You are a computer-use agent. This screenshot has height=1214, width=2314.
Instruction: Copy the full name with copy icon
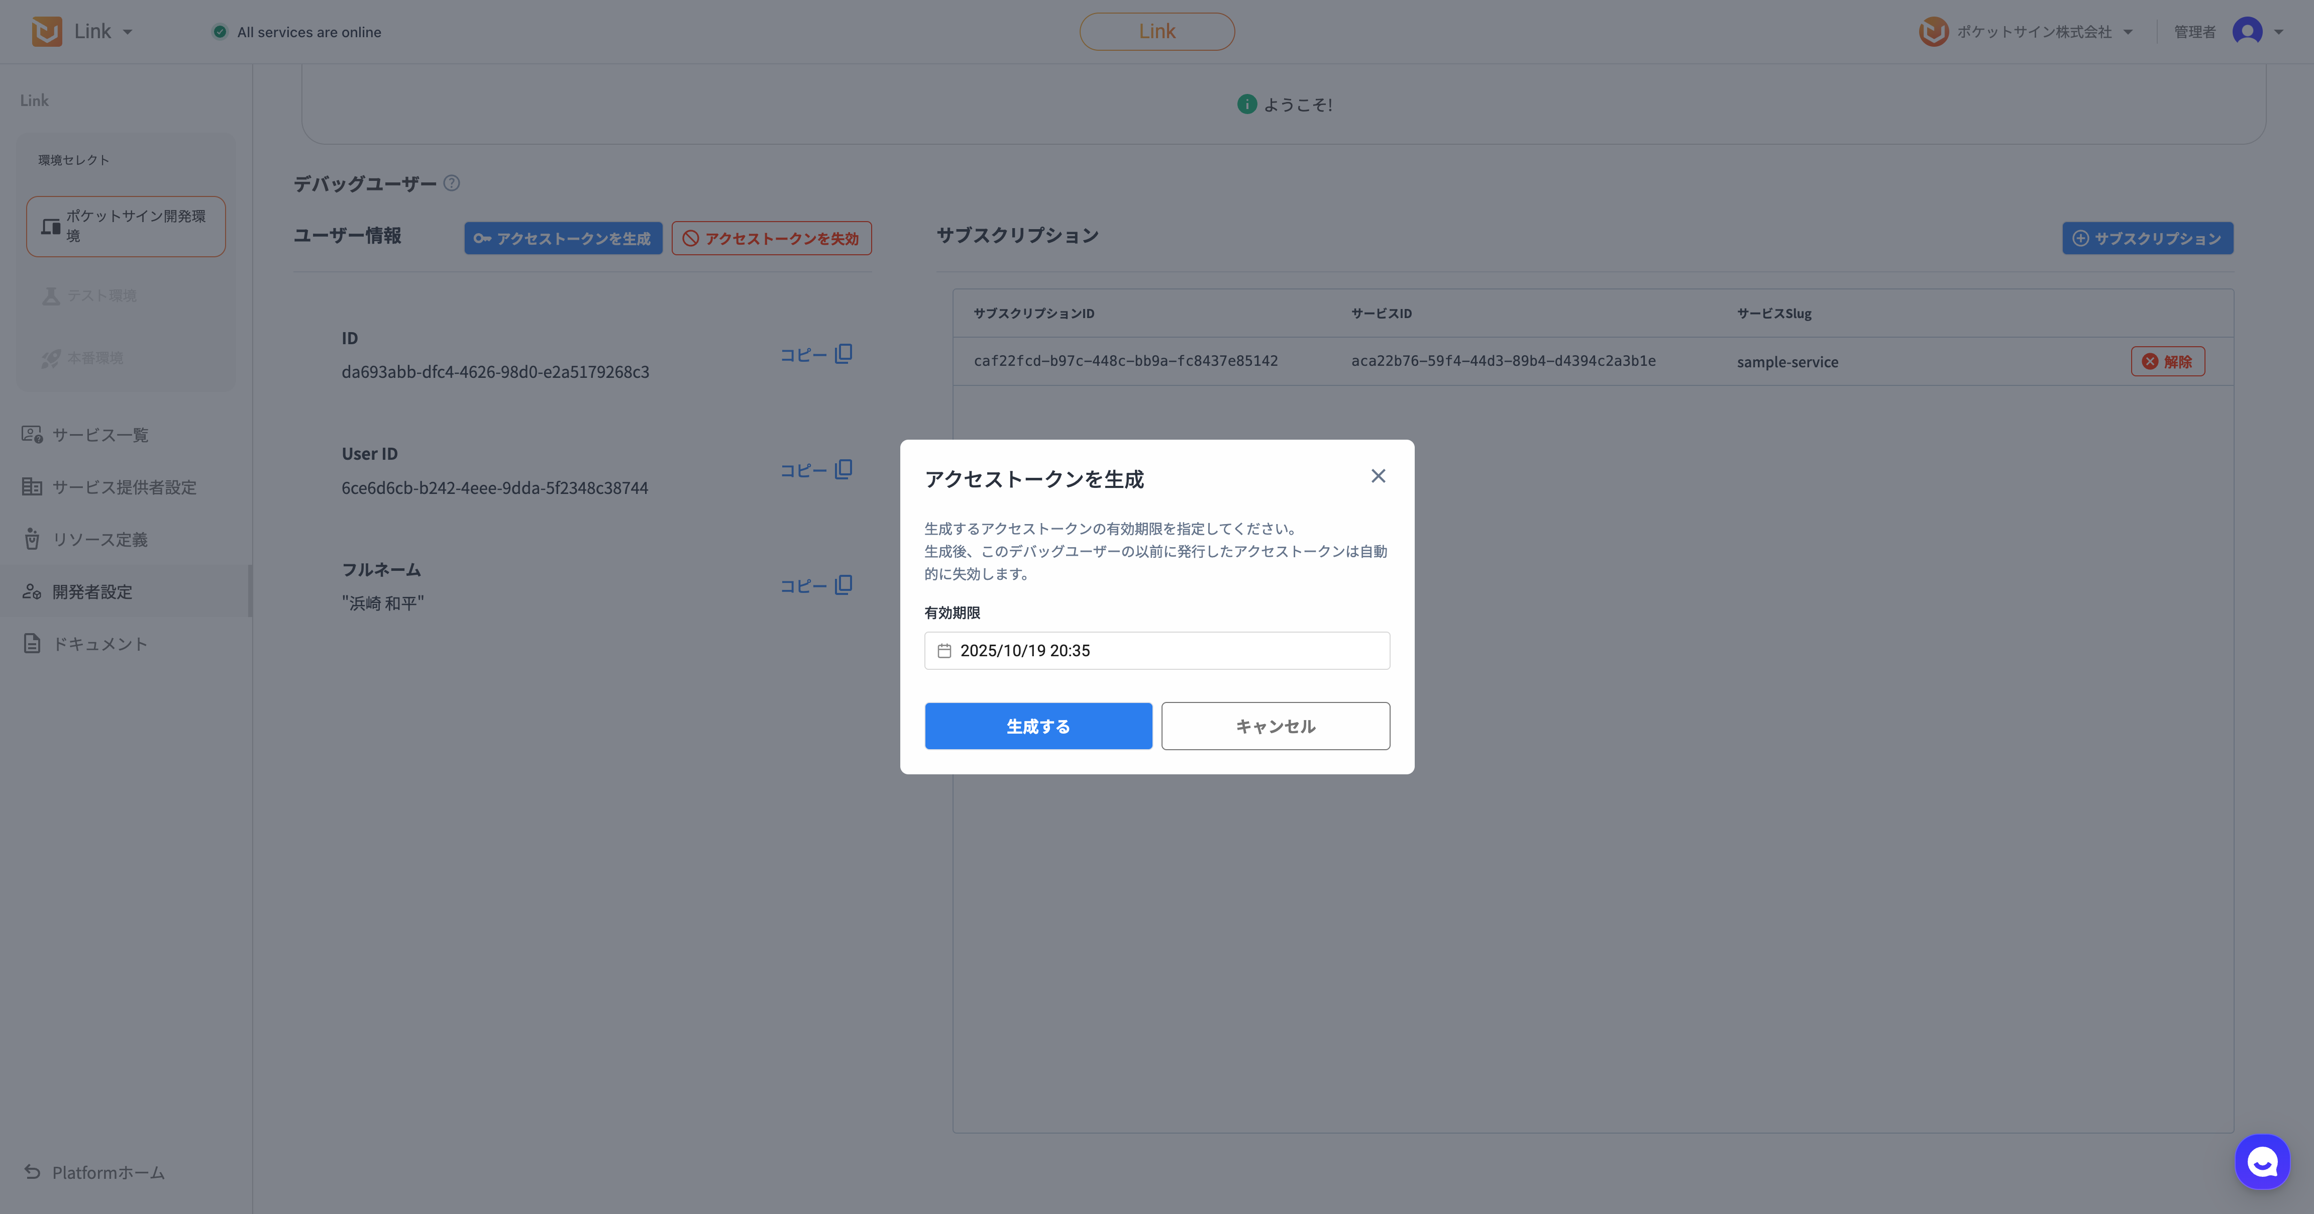843,585
